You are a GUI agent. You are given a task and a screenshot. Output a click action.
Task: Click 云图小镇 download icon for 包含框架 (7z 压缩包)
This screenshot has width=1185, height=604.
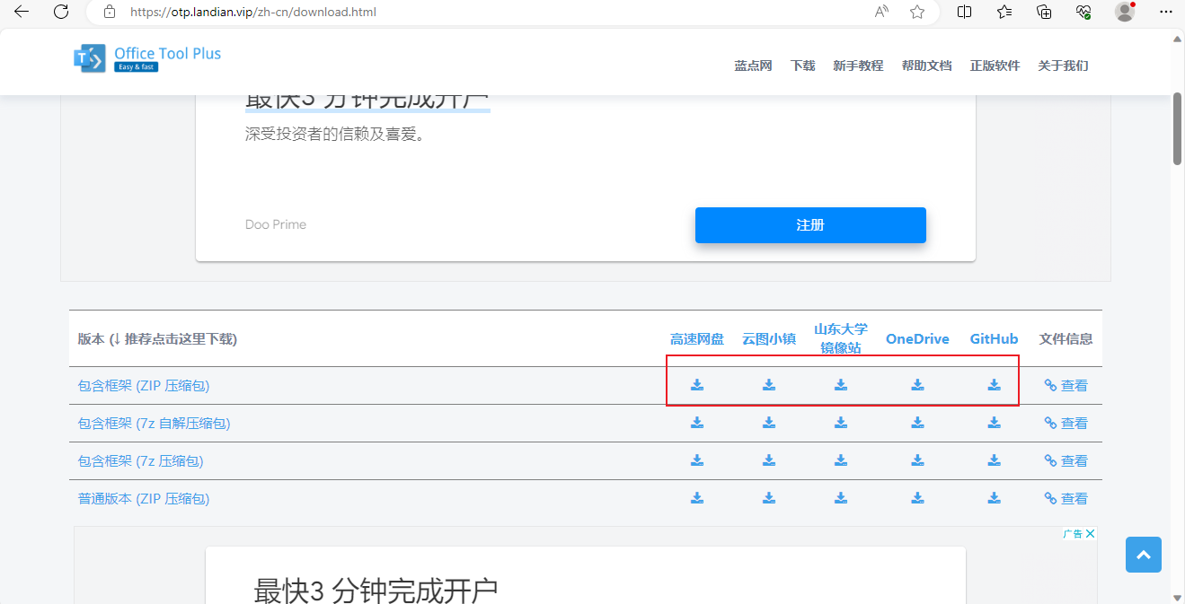click(769, 460)
